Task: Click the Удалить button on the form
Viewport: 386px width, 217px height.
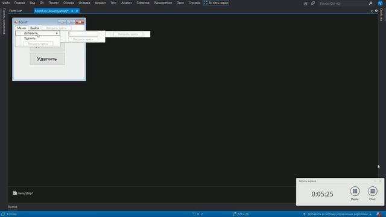Action: pos(47,59)
